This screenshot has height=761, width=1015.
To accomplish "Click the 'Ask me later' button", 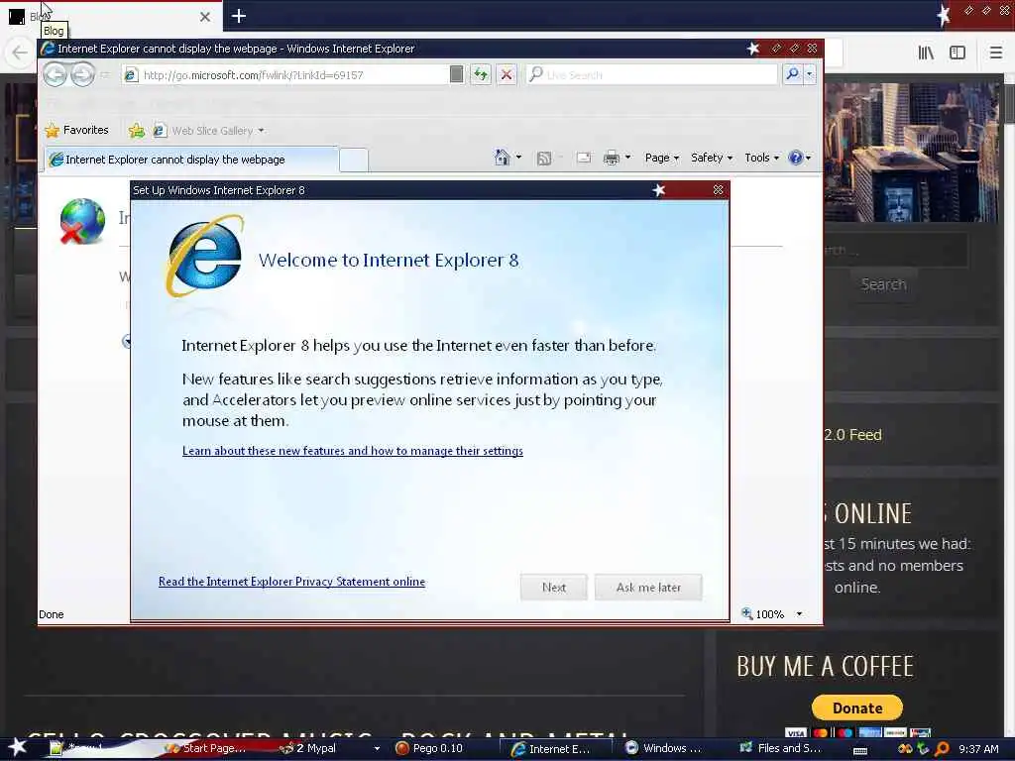I will pyautogui.click(x=648, y=587).
